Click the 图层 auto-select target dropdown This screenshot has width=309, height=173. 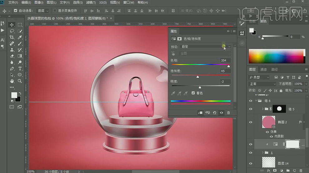pos(43,11)
